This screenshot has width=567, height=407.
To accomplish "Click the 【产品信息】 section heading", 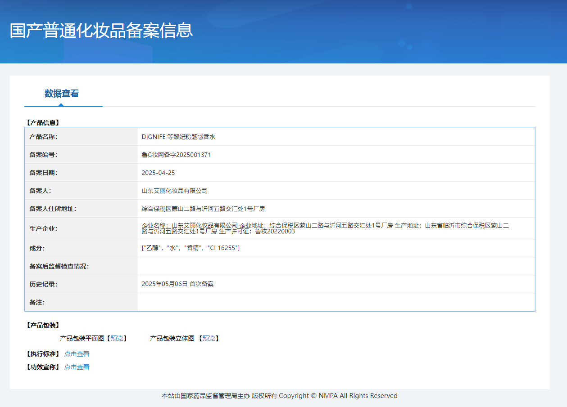I will point(43,122).
